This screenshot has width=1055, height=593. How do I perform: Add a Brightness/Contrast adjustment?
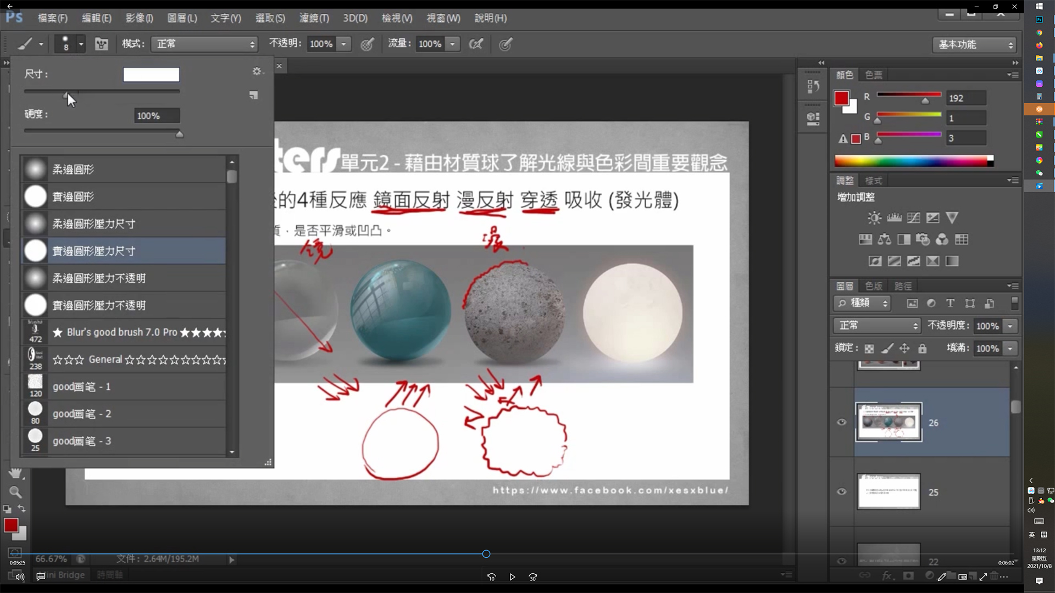point(874,218)
